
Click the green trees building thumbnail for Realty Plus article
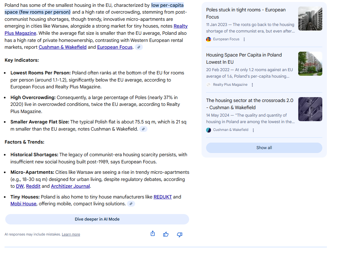pos(310,64)
